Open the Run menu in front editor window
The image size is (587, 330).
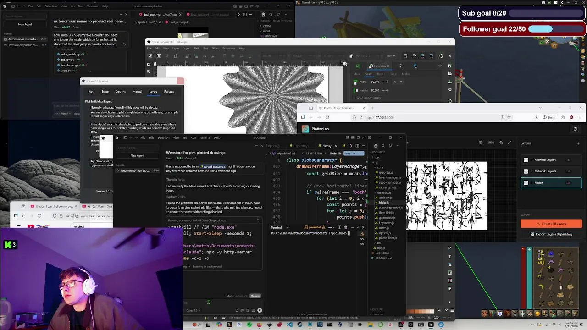193,137
